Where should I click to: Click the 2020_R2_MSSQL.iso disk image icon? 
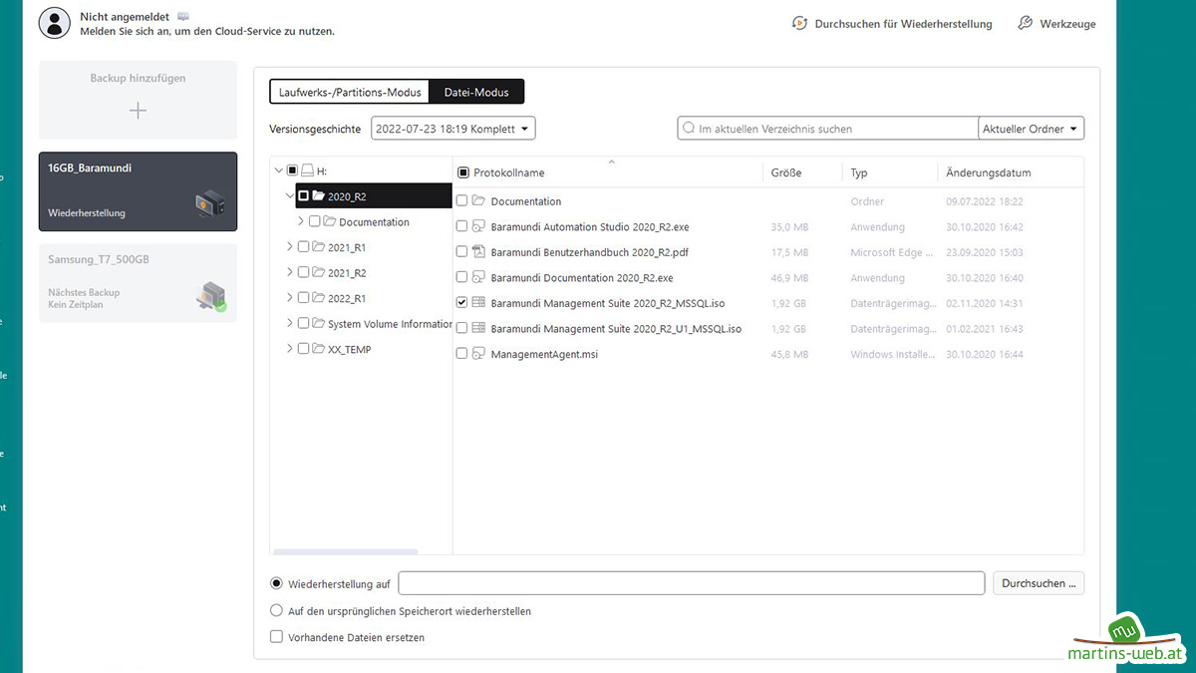click(x=478, y=302)
